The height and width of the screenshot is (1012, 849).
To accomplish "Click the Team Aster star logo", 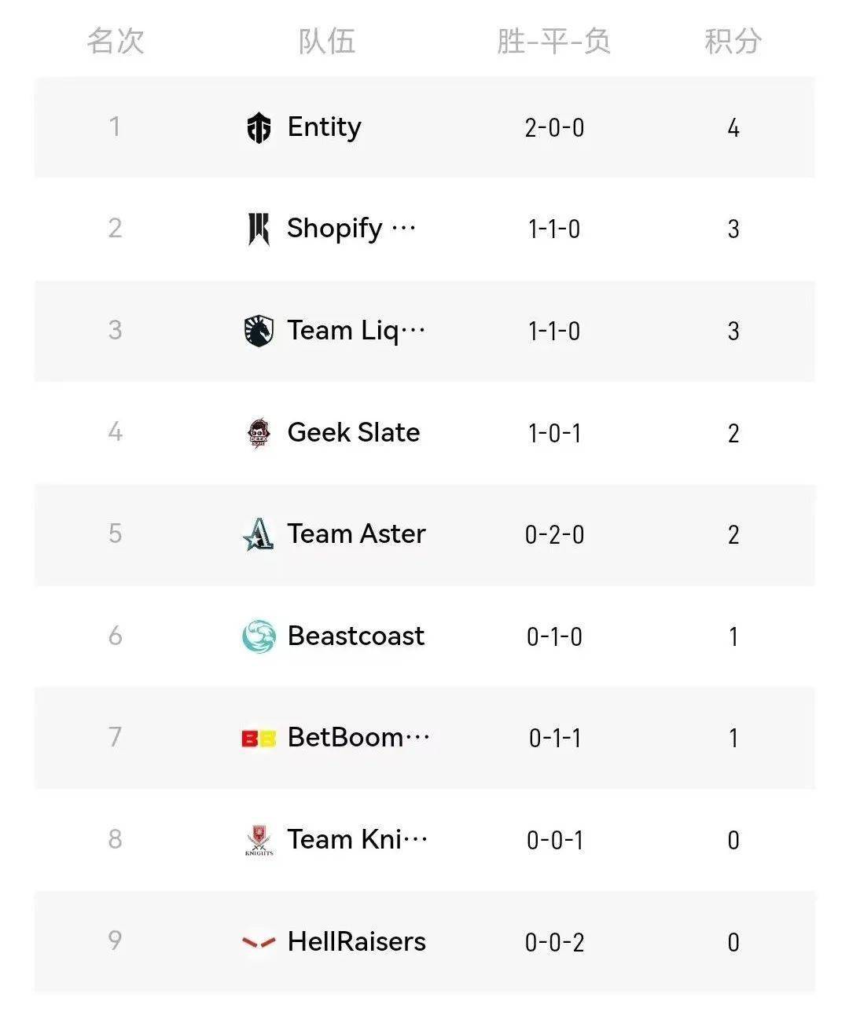I will point(259,534).
